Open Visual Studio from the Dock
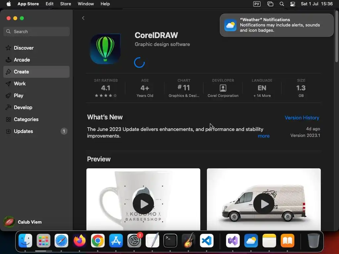 (233, 241)
